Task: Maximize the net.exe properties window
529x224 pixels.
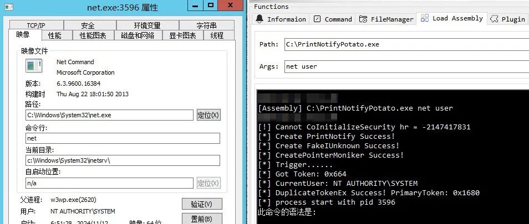Action: tap(211, 5)
